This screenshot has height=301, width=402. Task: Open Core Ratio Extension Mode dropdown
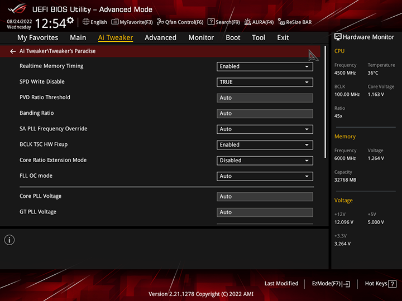265,160
